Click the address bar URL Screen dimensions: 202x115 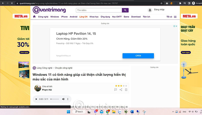(69, 3)
